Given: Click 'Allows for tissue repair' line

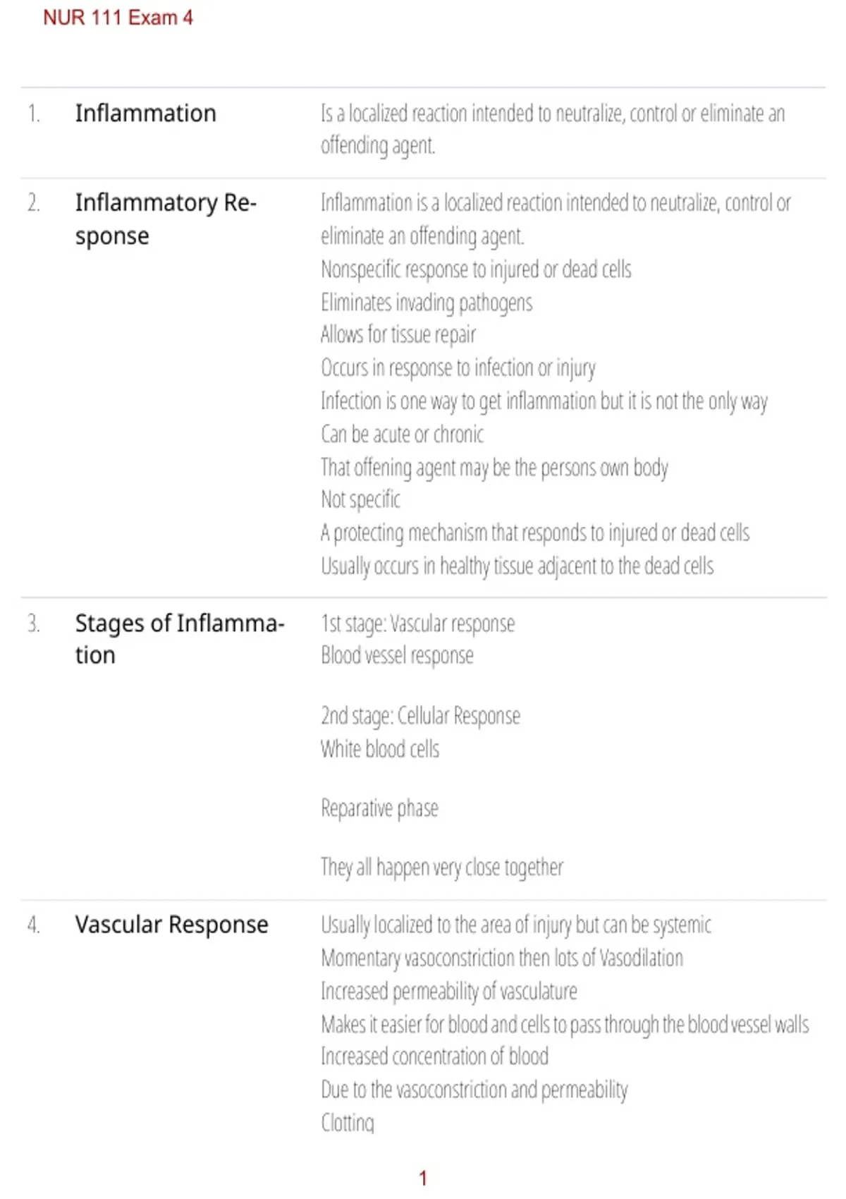Looking at the screenshot, I should coord(398,334).
